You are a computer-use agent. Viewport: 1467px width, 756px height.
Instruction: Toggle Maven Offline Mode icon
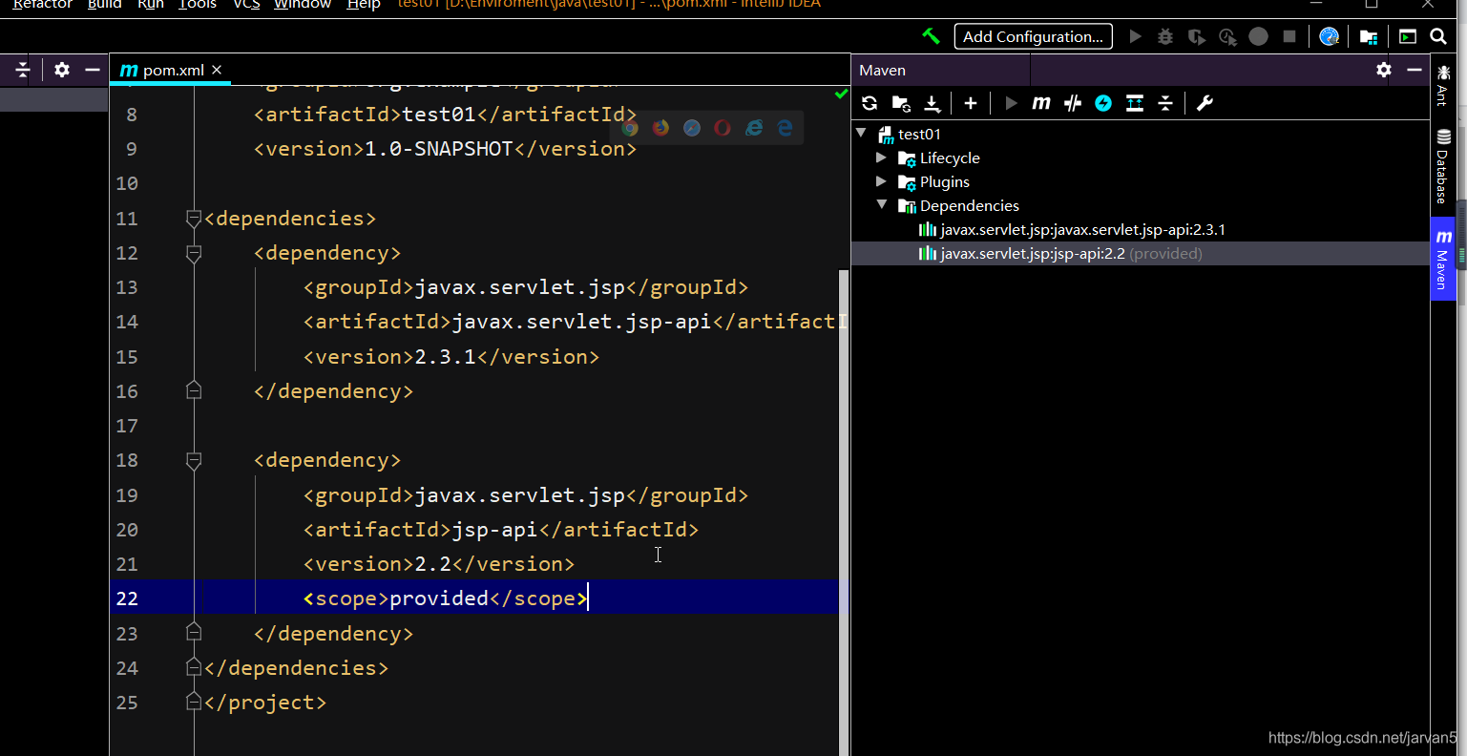[x=1073, y=103]
